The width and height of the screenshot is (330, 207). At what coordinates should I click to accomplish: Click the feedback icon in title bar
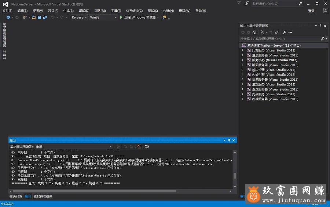pyautogui.click(x=247, y=4)
